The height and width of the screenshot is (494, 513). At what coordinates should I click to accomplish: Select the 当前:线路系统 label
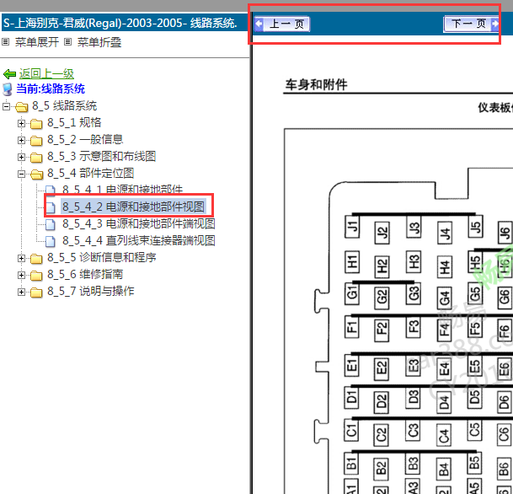click(x=51, y=89)
